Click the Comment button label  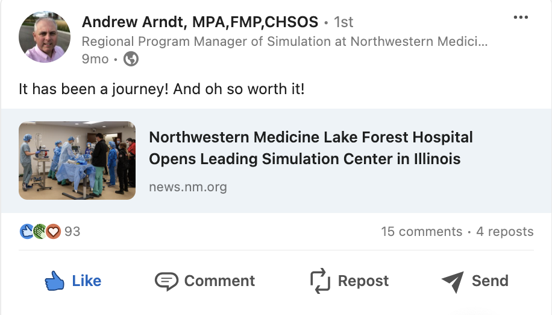point(220,281)
